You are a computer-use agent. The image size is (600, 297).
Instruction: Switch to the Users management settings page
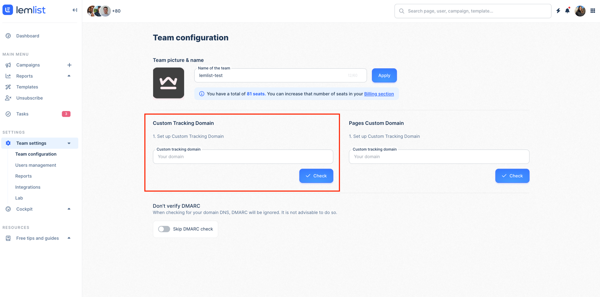(x=36, y=165)
